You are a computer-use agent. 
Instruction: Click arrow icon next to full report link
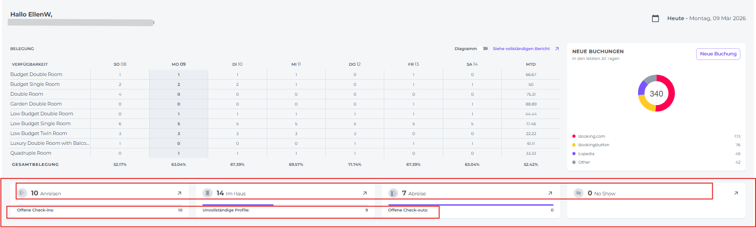coord(557,49)
